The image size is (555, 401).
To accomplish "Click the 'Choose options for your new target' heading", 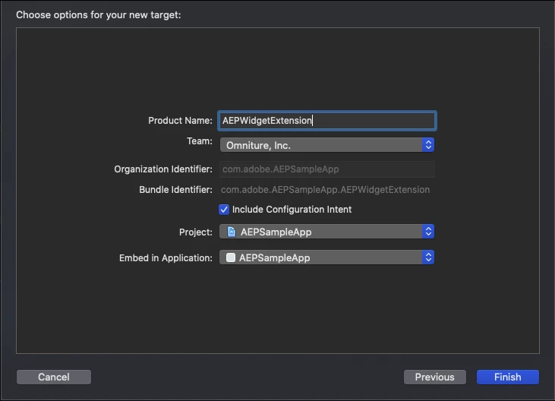I will (x=99, y=14).
